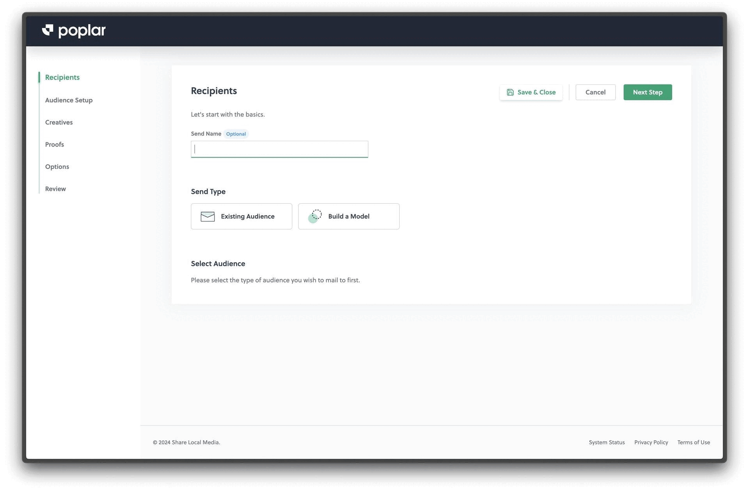Jump to the Review step
This screenshot has height=489, width=749.
coord(55,189)
